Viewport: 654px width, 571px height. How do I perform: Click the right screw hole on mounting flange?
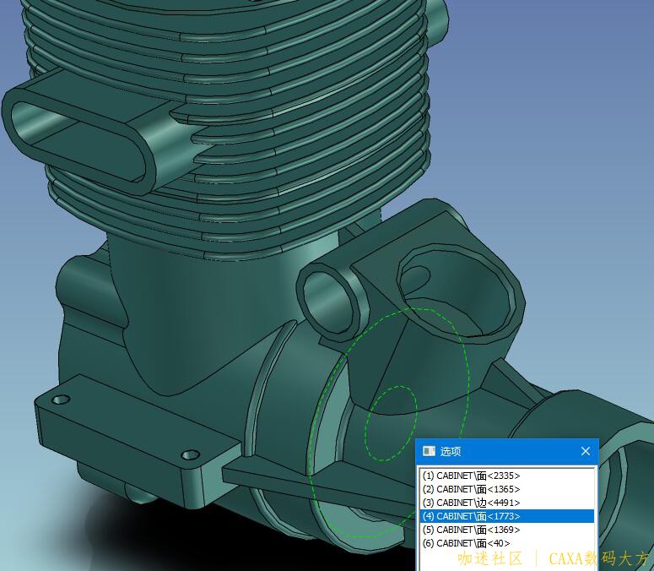tap(191, 455)
